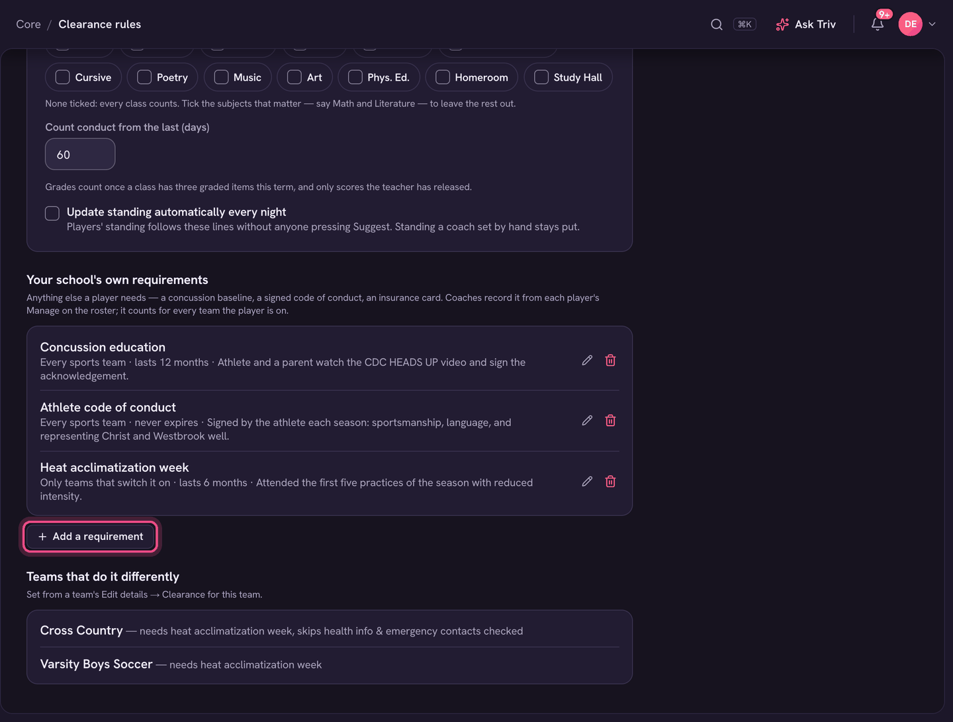Viewport: 953px width, 722px height.
Task: Tick the Cursive subject checkbox
Action: (x=63, y=77)
